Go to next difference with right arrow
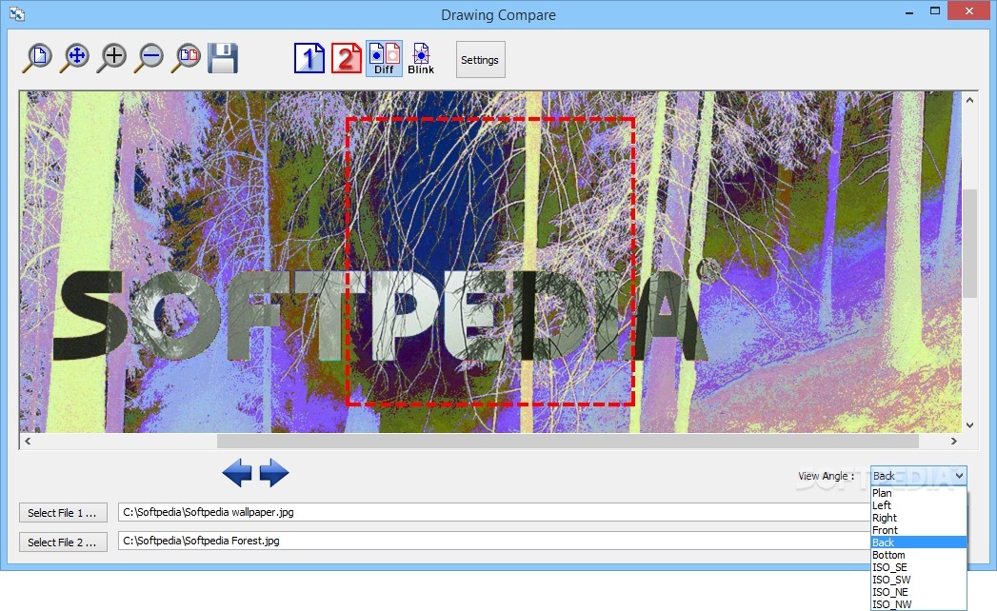The image size is (997, 611). click(x=274, y=473)
